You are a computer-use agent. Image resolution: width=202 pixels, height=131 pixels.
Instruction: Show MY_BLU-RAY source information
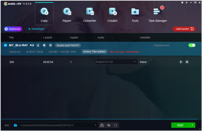click(38, 45)
